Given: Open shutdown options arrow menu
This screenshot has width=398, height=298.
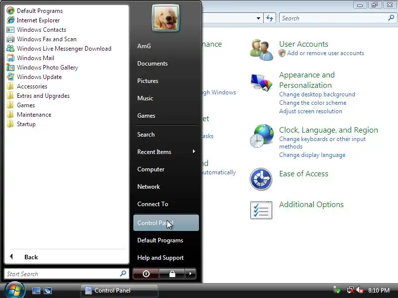Looking at the screenshot, I should point(191,274).
